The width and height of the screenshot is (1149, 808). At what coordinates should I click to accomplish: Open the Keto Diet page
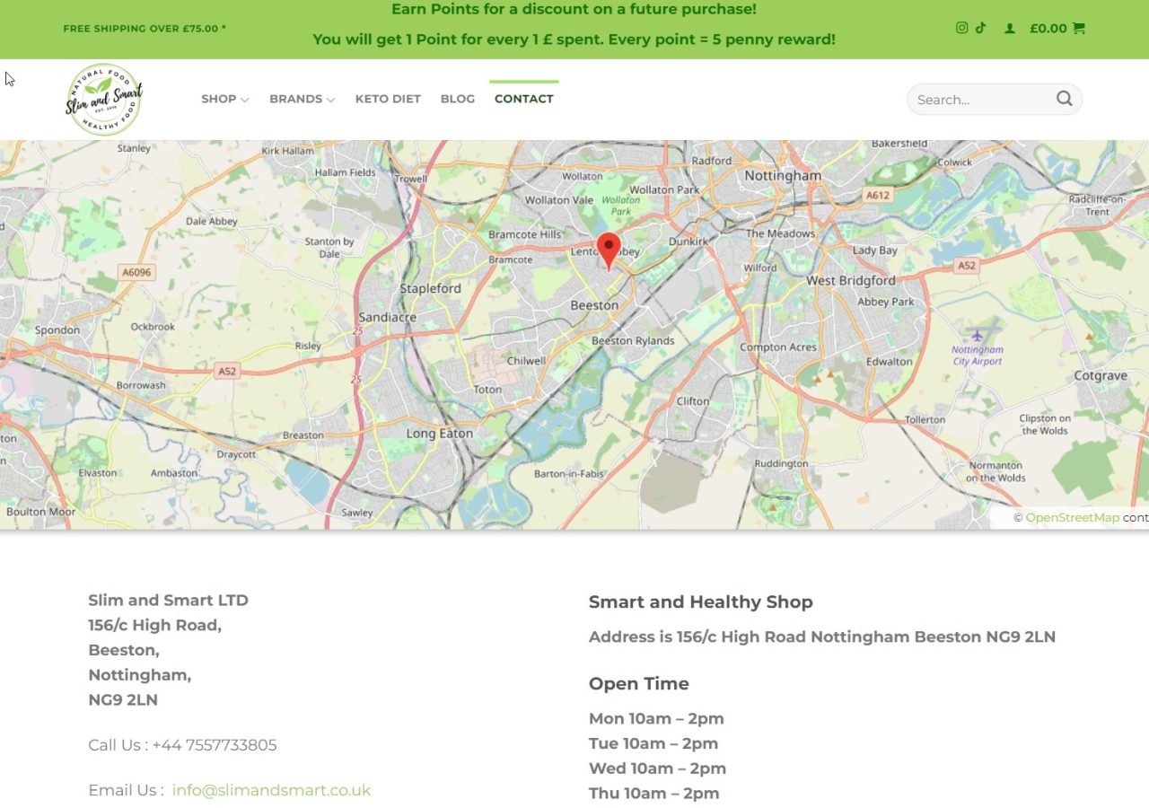388,99
